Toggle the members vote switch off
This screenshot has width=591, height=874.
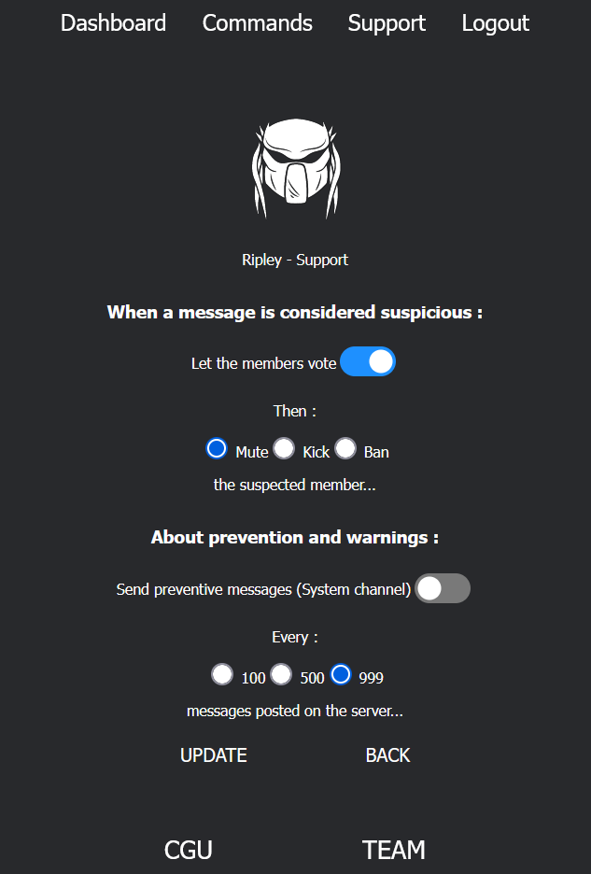tap(368, 362)
